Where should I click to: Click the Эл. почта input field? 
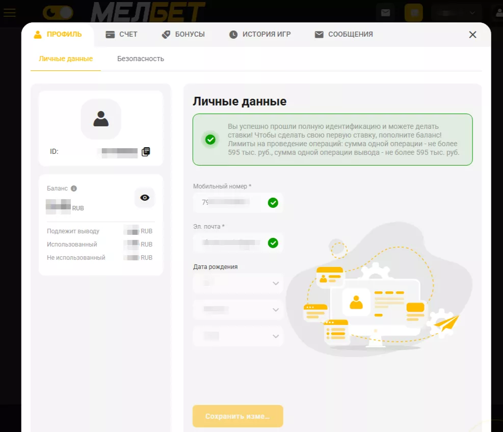tap(230, 243)
